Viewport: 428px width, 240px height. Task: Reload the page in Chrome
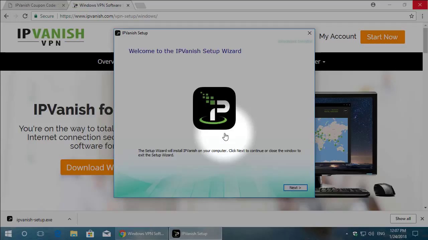coord(25,16)
